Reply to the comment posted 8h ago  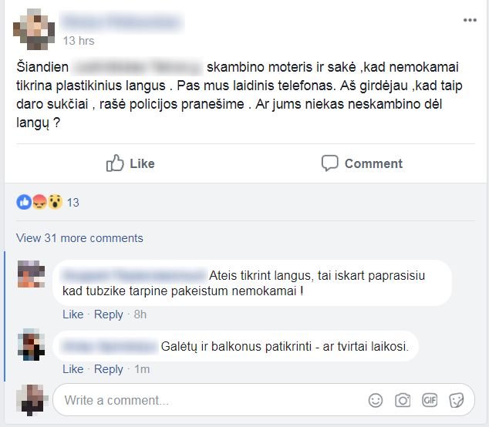point(109,314)
